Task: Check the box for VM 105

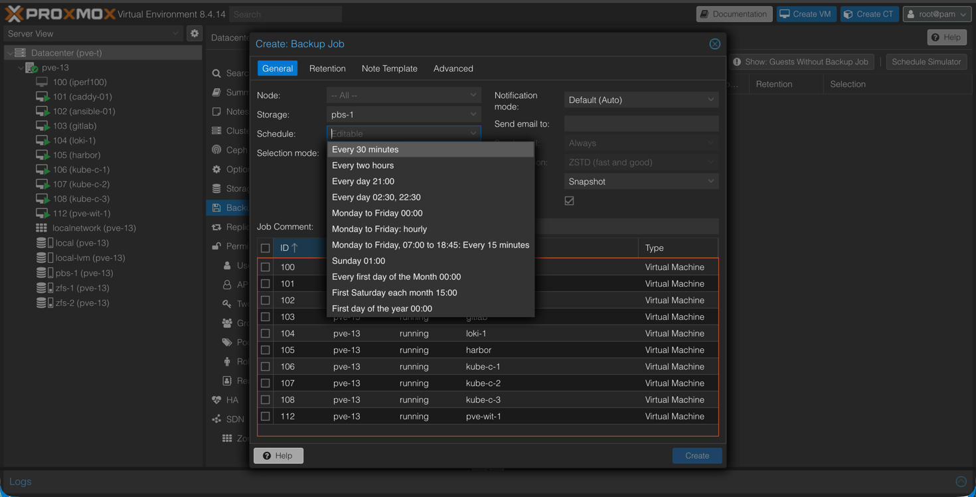Action: coord(266,350)
